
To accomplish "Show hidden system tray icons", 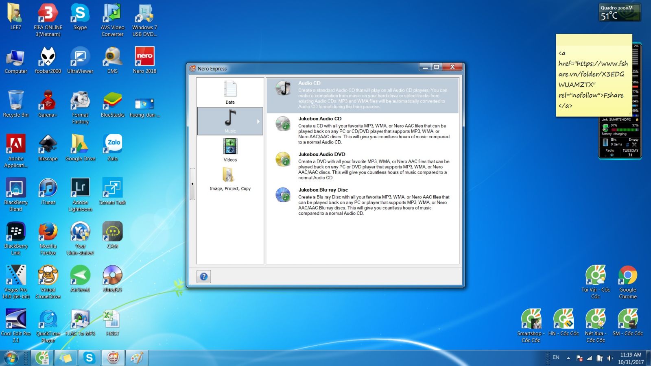I will [x=568, y=358].
